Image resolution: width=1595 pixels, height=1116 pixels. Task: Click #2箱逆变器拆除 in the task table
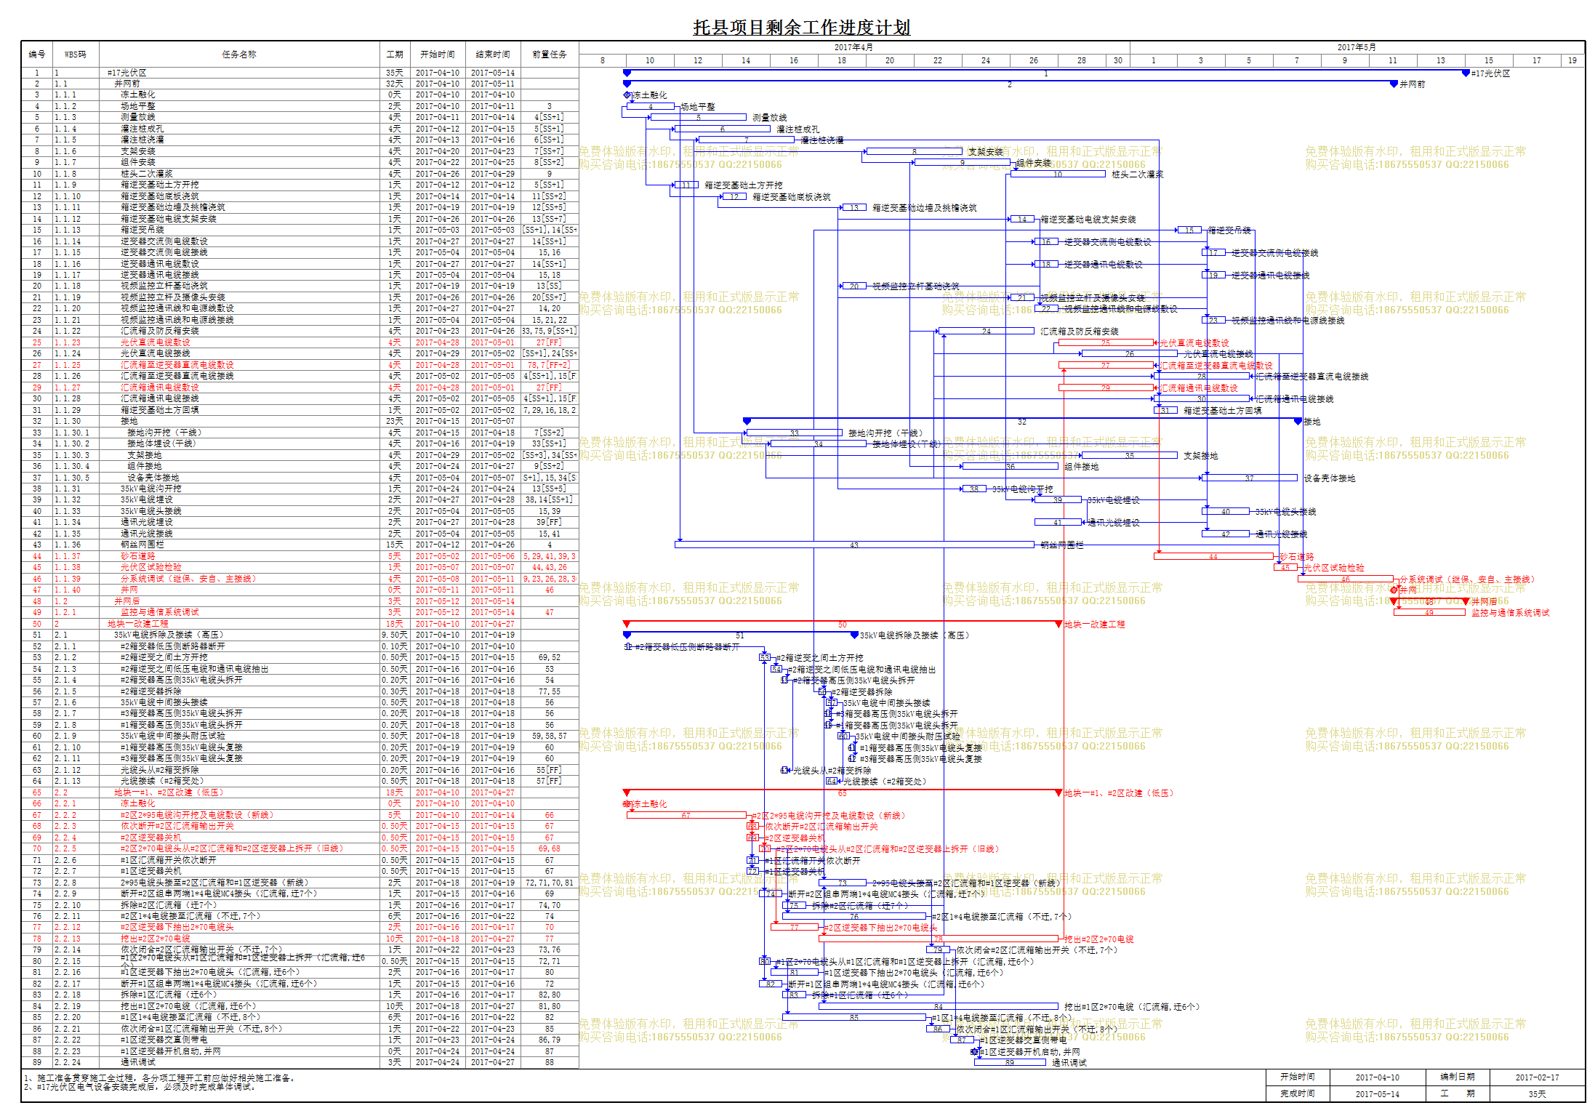[151, 691]
